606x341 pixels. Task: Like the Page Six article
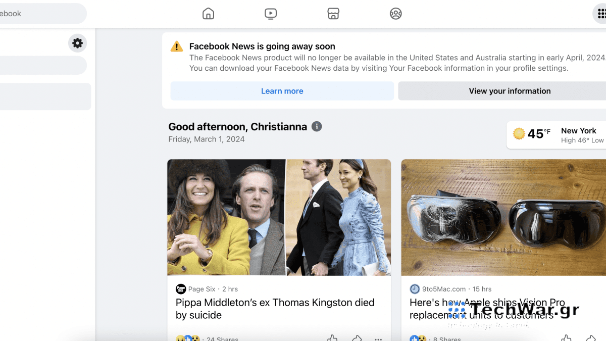pyautogui.click(x=332, y=338)
